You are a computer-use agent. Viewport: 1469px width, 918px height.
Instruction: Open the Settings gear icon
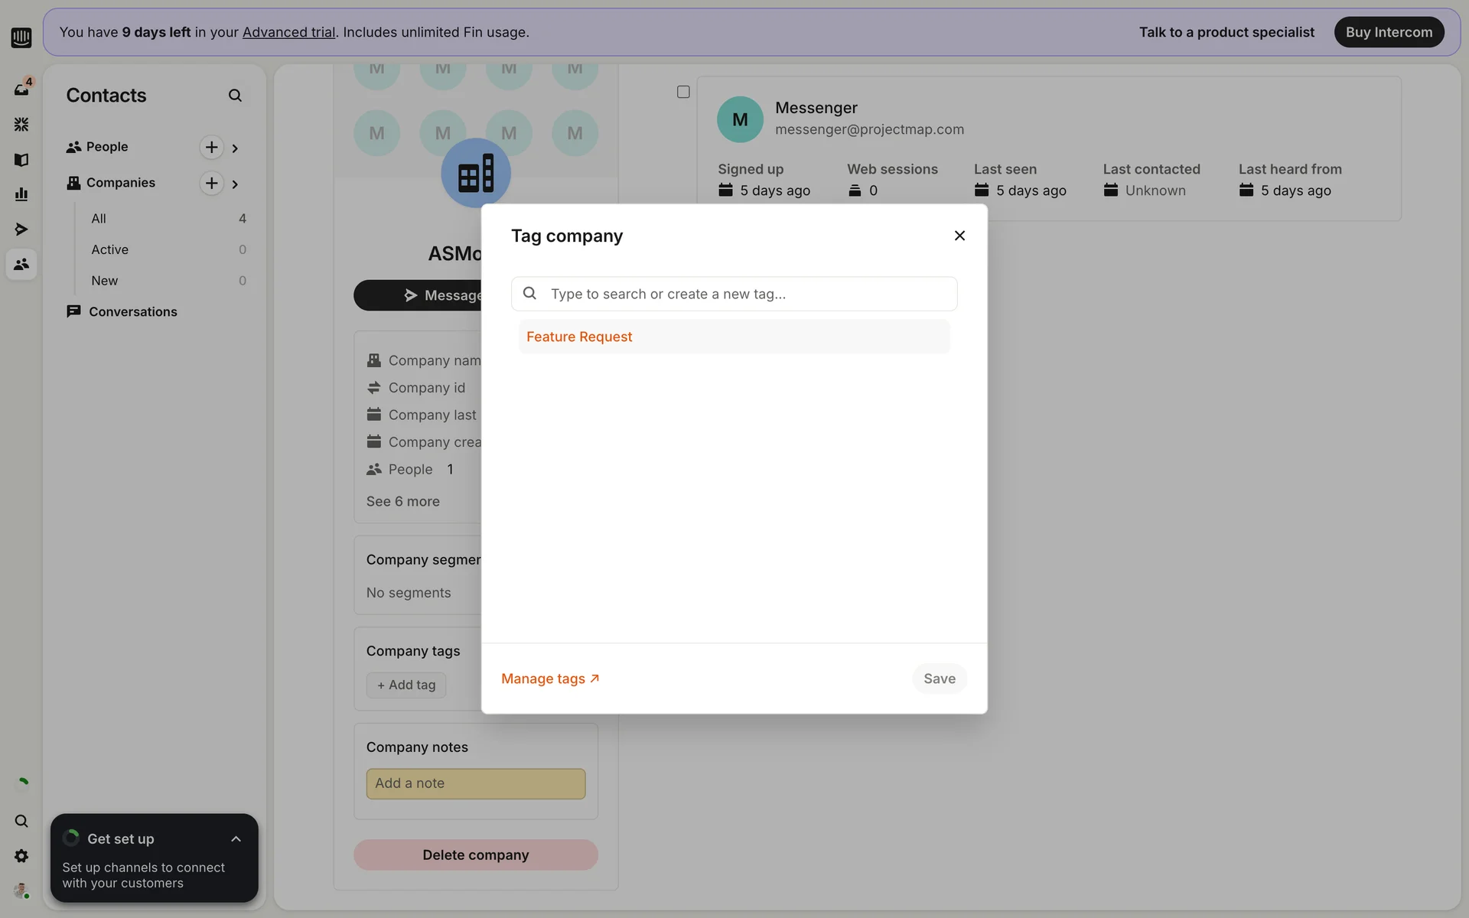click(x=21, y=856)
